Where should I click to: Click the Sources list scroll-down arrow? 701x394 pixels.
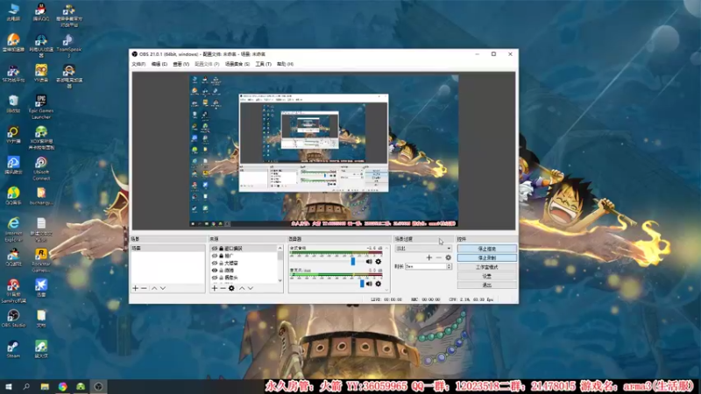280,280
